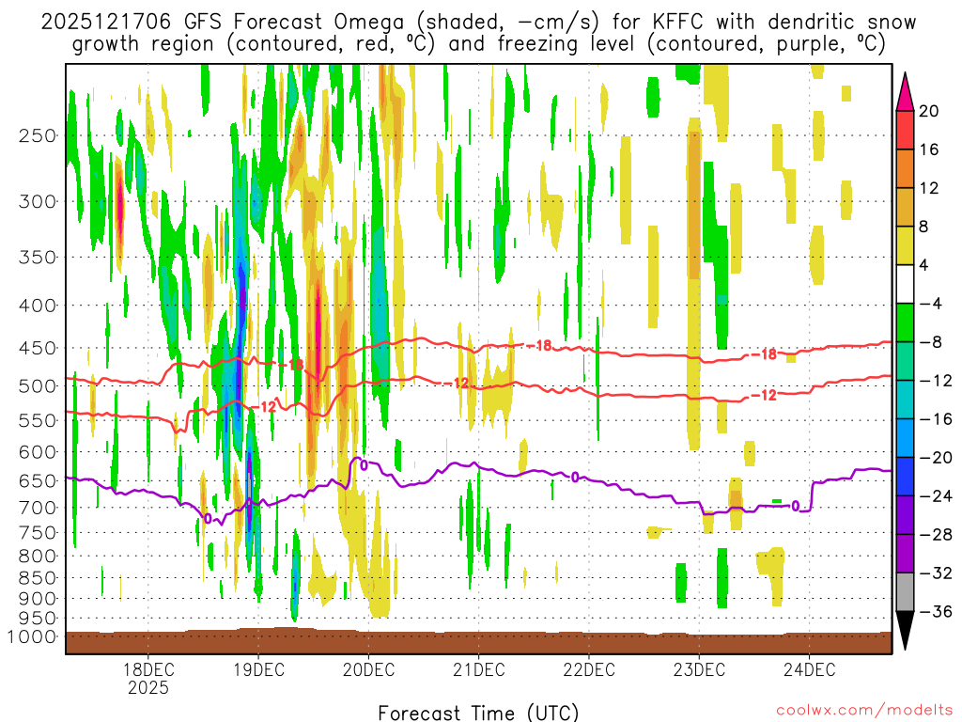Click the 700 pressure level label
Viewport: 962px width, 722px height.
pyautogui.click(x=38, y=508)
